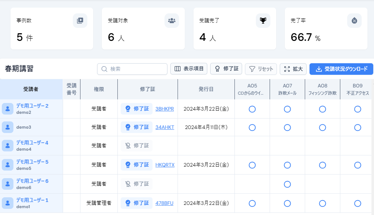Screen dimensions: 374x215
Task: Click 修了証 badge for デモ用ユーザー5
Action: click(137, 164)
